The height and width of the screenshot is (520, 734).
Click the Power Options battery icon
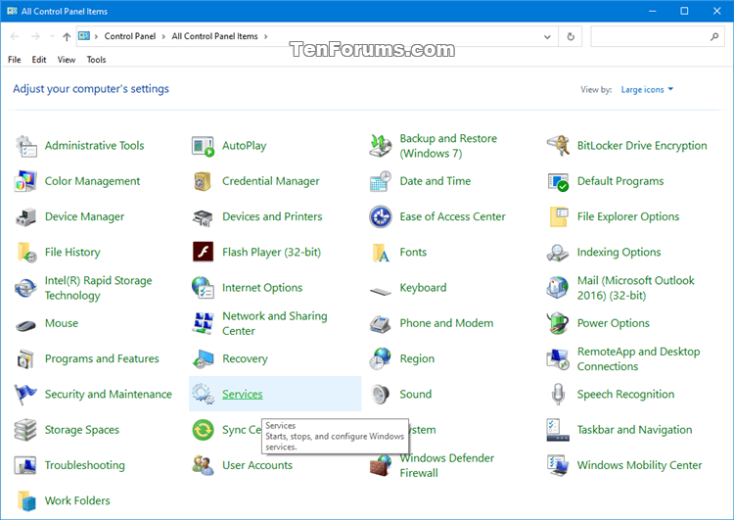pyautogui.click(x=558, y=324)
